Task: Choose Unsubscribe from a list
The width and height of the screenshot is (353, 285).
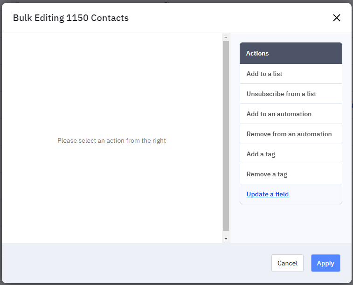Action: coord(291,94)
